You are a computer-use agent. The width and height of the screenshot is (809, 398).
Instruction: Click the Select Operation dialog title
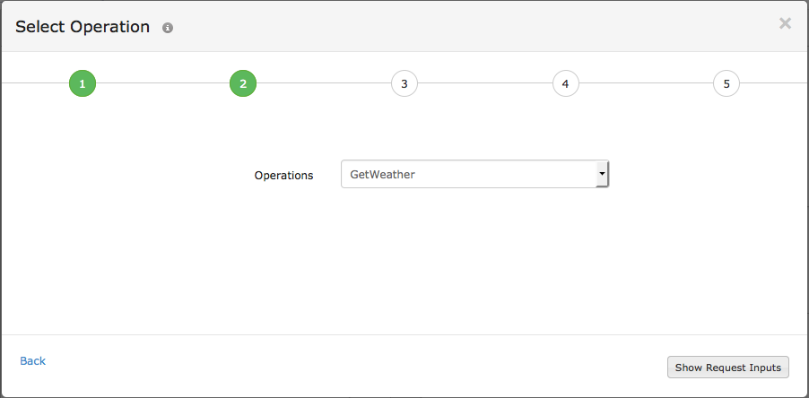(x=83, y=27)
